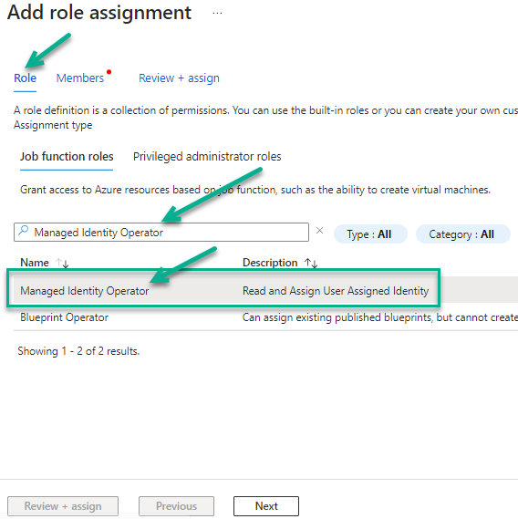Viewport: 518px width, 519px height.
Task: Select the Privileged administrator roles tab
Action: (207, 156)
